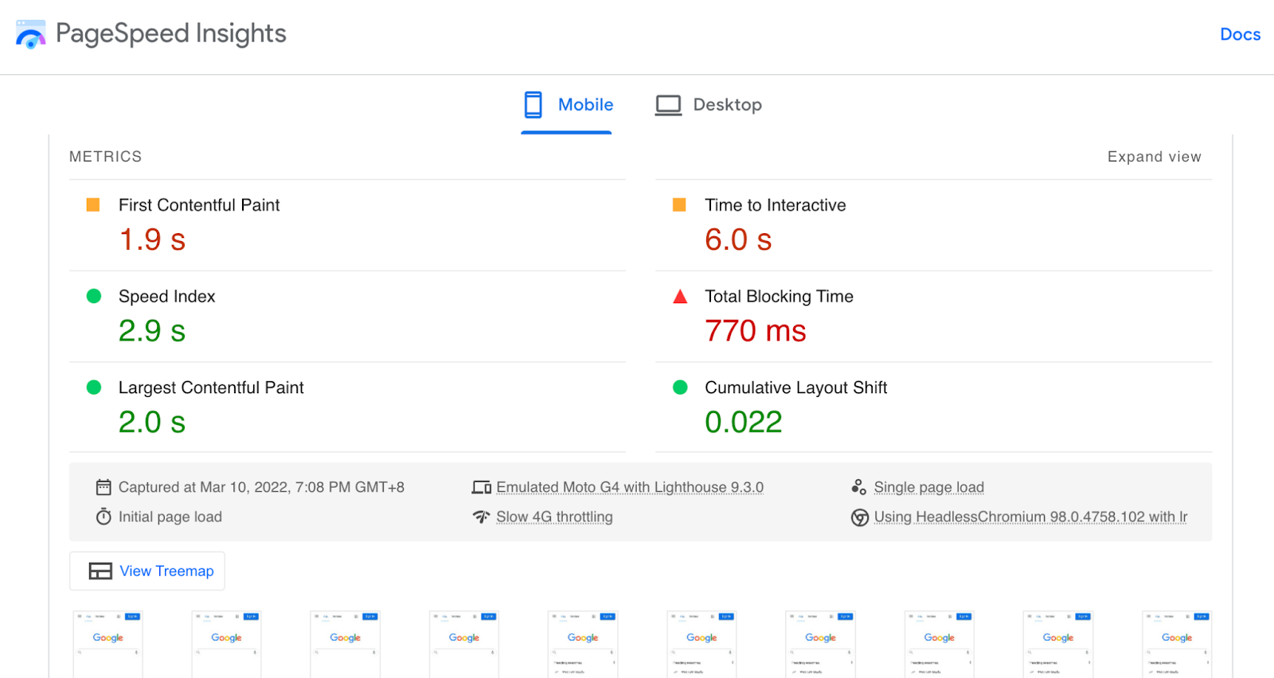Screen dimensions: 1274x678
Task: Click the mobile phone icon
Action: pos(533,104)
